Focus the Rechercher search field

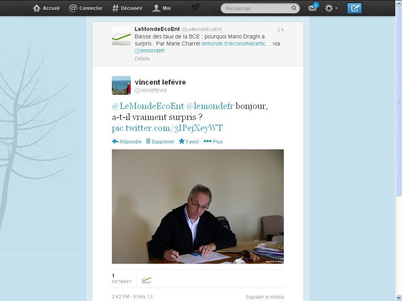tap(260, 8)
